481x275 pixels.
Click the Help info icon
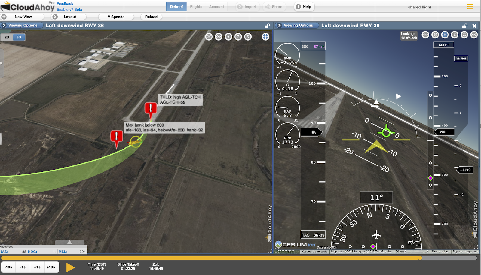click(x=298, y=7)
